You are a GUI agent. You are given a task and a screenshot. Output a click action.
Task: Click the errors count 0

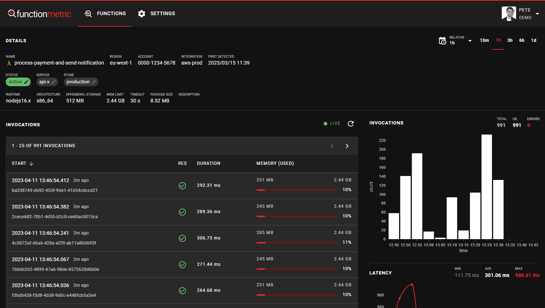(529, 125)
